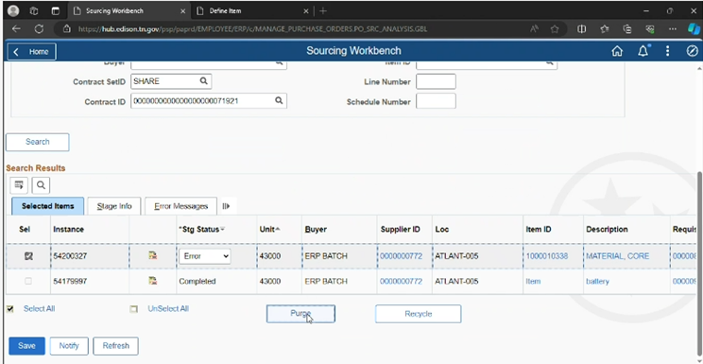
Task: Sort by the Stg Status column header
Action: coord(201,229)
